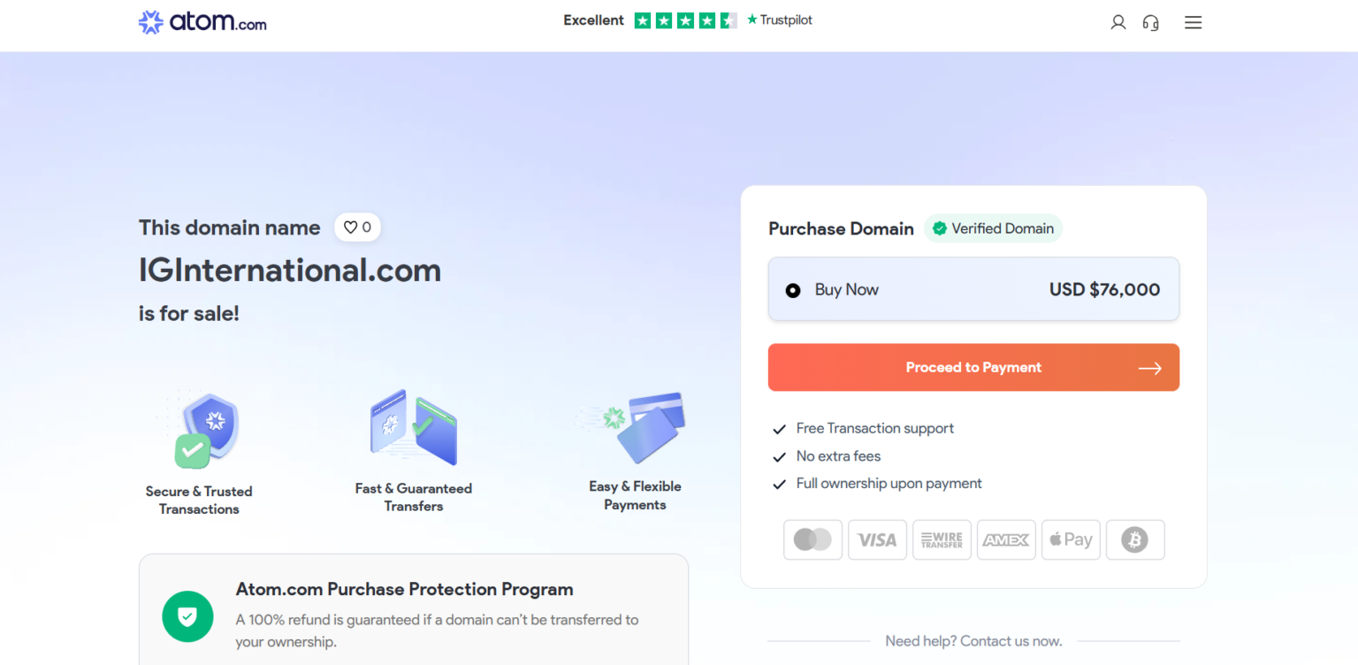This screenshot has width=1358, height=665.
Task: Open the hamburger menu
Action: point(1193,23)
